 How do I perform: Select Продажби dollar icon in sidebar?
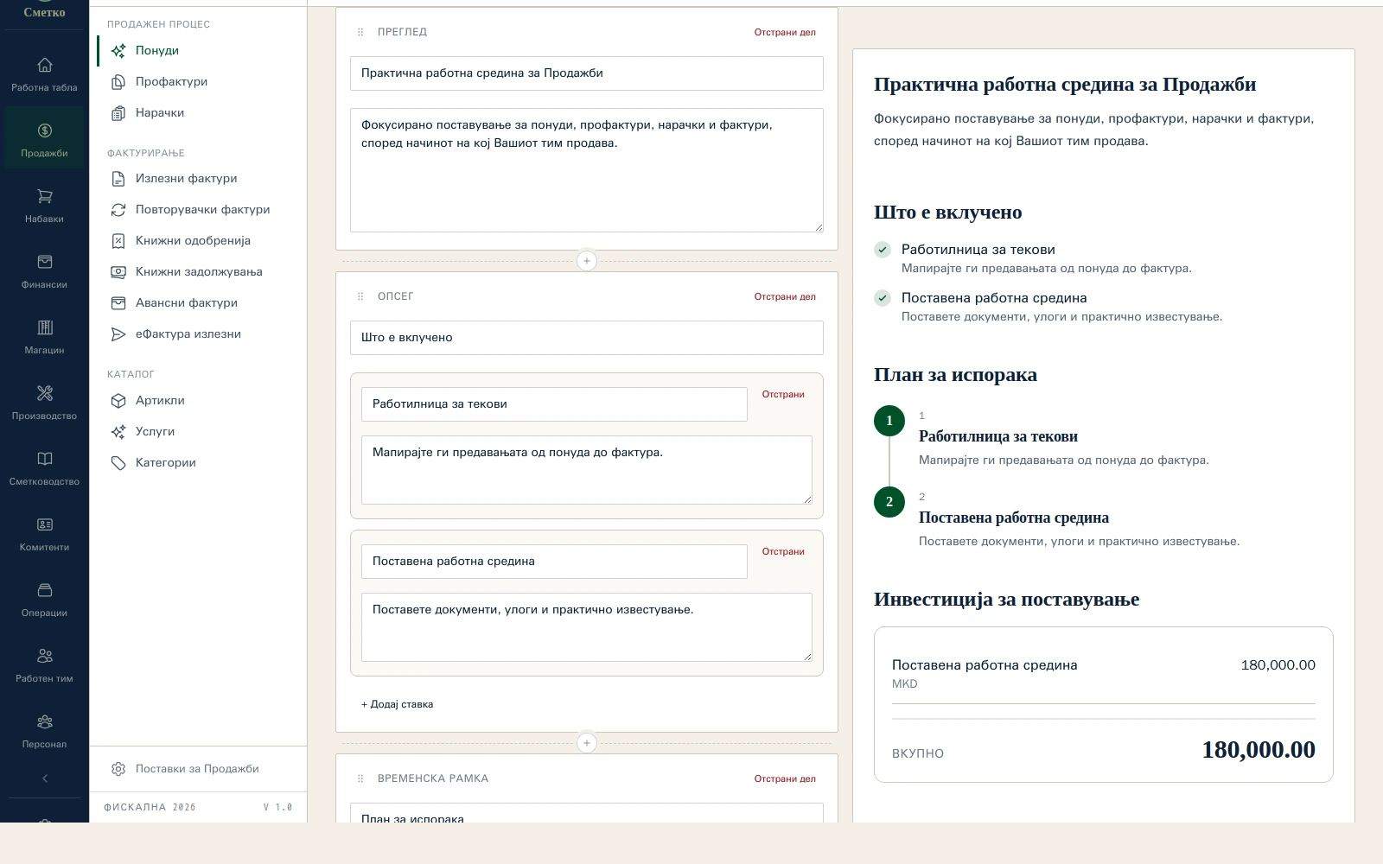[x=44, y=131]
